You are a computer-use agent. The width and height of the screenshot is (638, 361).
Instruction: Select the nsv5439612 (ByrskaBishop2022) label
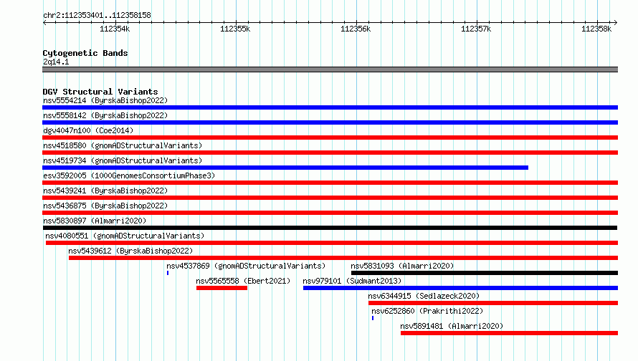tap(130, 251)
